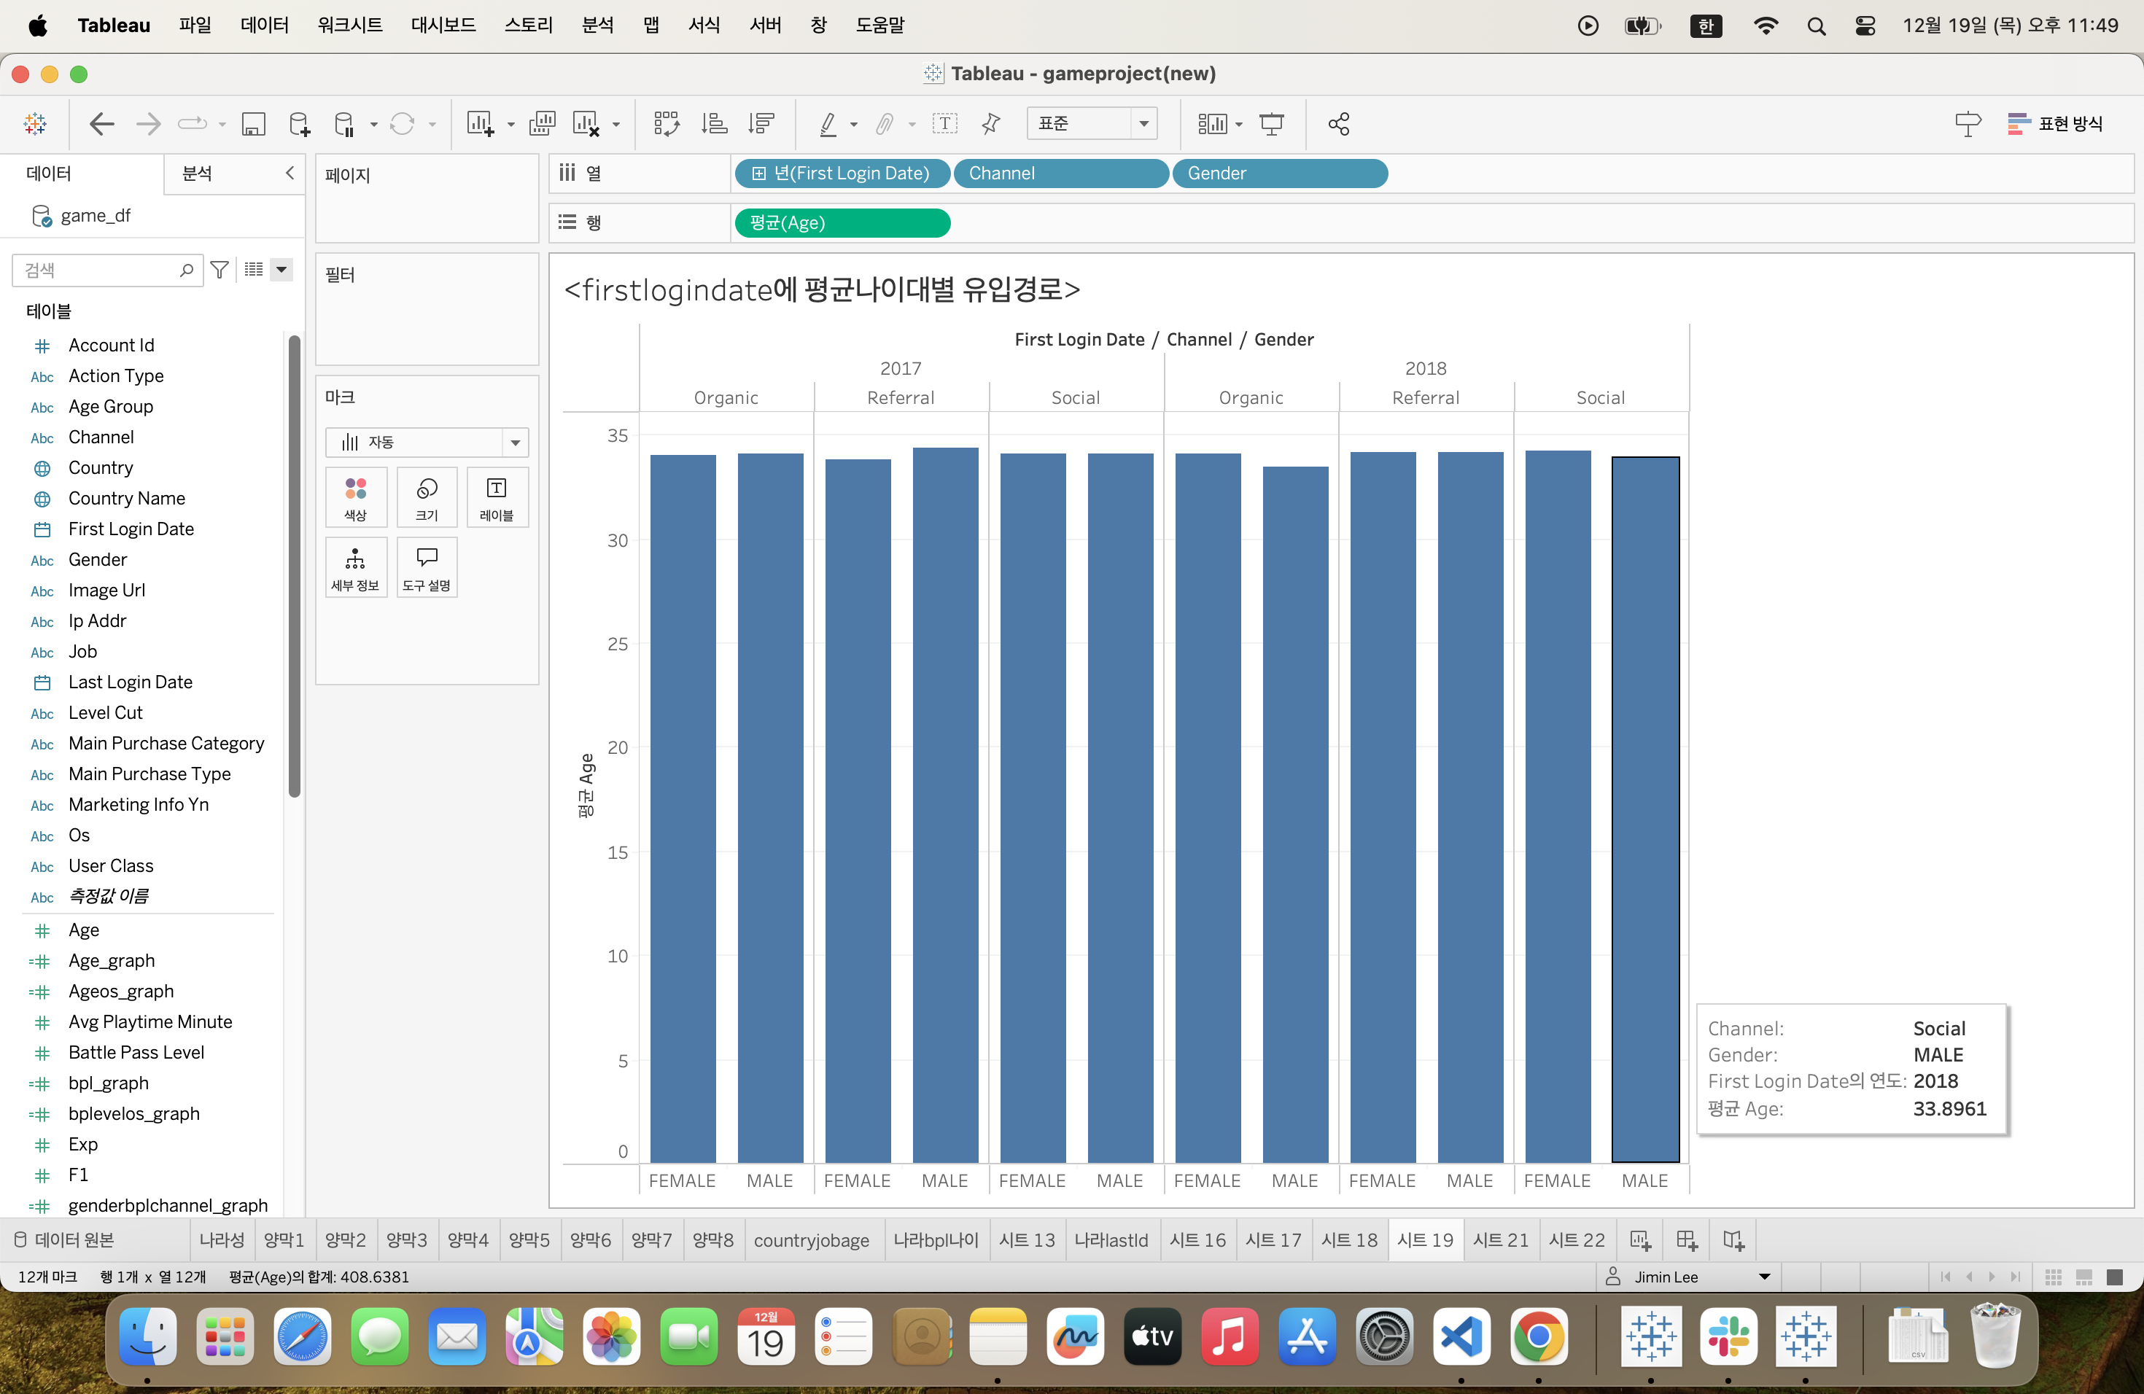Toggle the Fix axes pin icon

(991, 123)
